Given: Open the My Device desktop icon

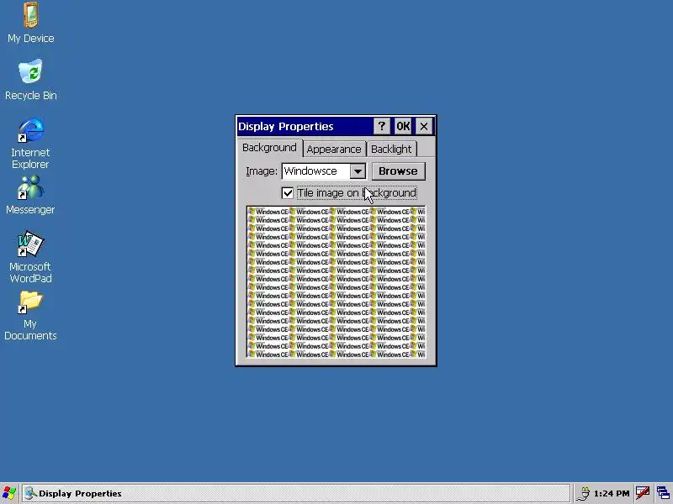Looking at the screenshot, I should click(31, 23).
